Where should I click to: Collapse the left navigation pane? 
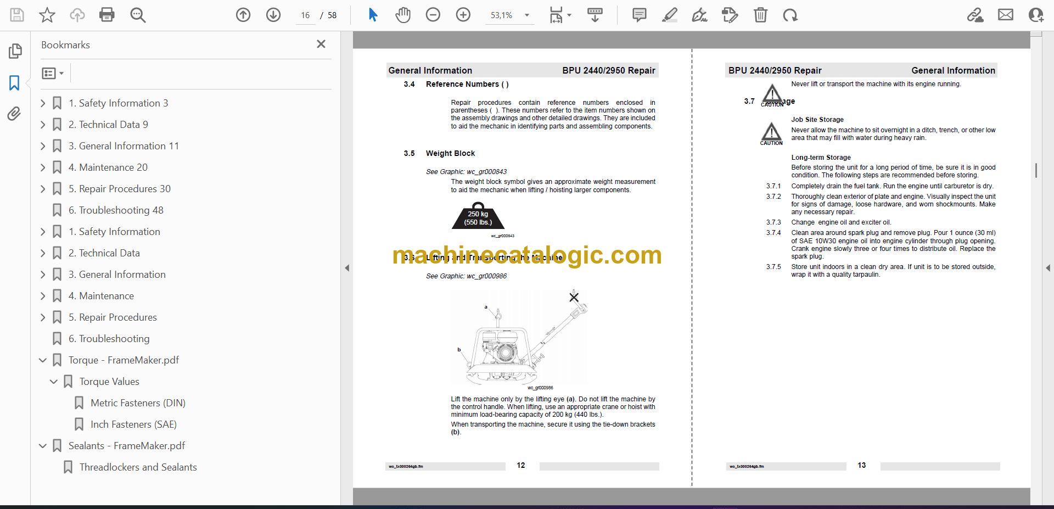347,268
